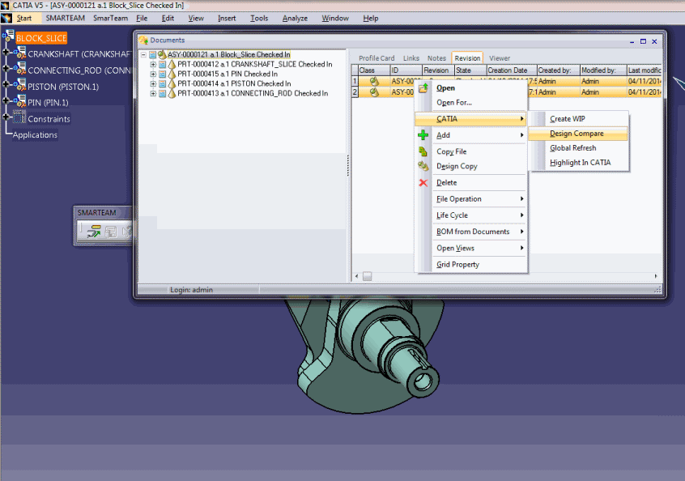
Task: Click the Creation Date column header
Action: click(511, 70)
